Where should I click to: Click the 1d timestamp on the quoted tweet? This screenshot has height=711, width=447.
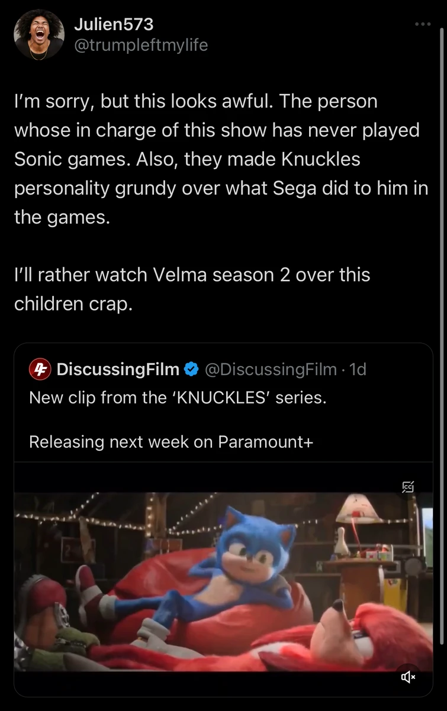[359, 369]
